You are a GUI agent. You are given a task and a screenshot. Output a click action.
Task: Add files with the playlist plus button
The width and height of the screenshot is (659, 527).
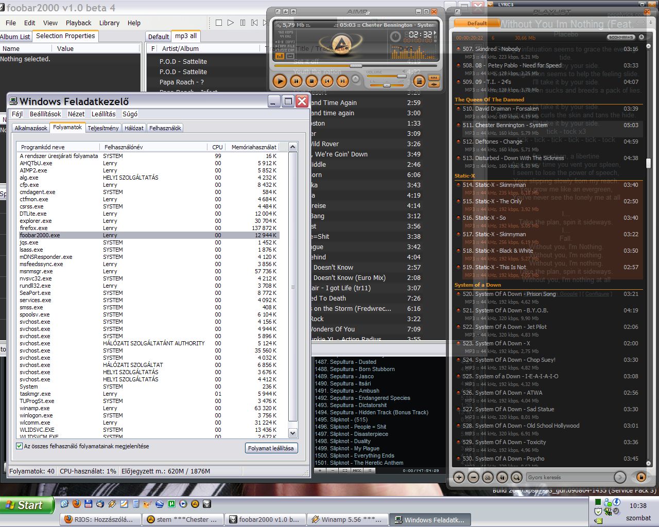point(459,477)
